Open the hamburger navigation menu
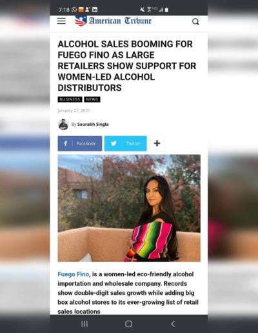The height and width of the screenshot is (333, 258). 61,21
